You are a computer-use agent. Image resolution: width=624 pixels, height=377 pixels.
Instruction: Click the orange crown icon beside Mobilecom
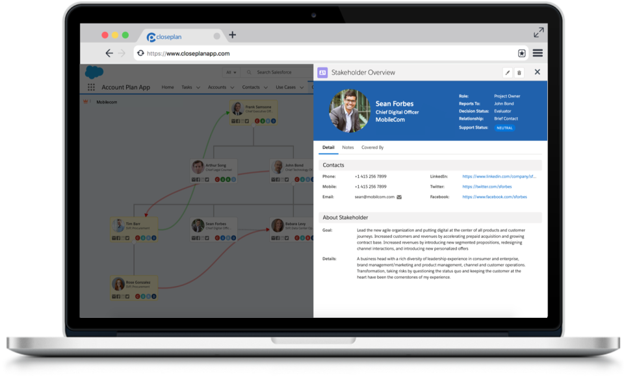(x=86, y=102)
